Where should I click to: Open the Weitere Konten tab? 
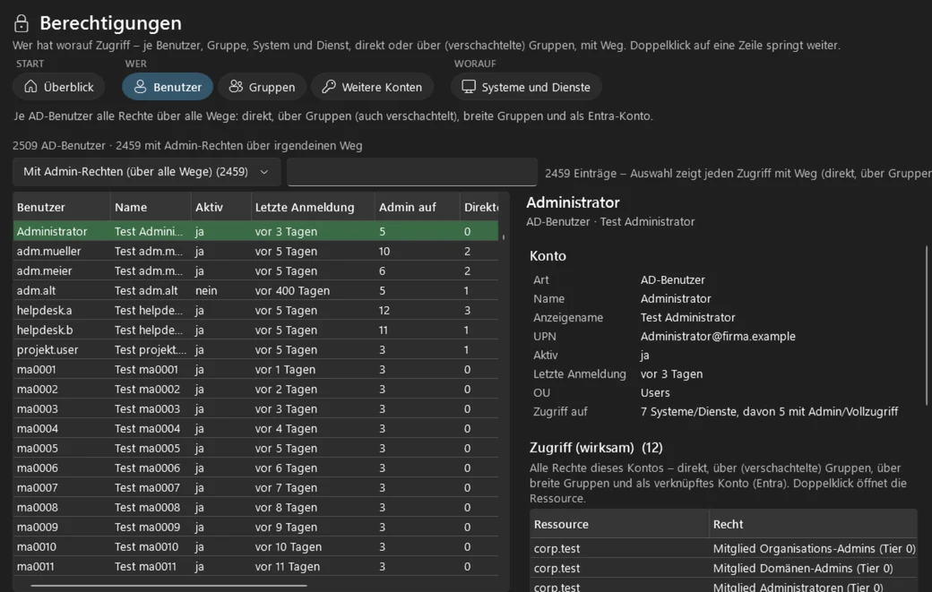coord(372,87)
